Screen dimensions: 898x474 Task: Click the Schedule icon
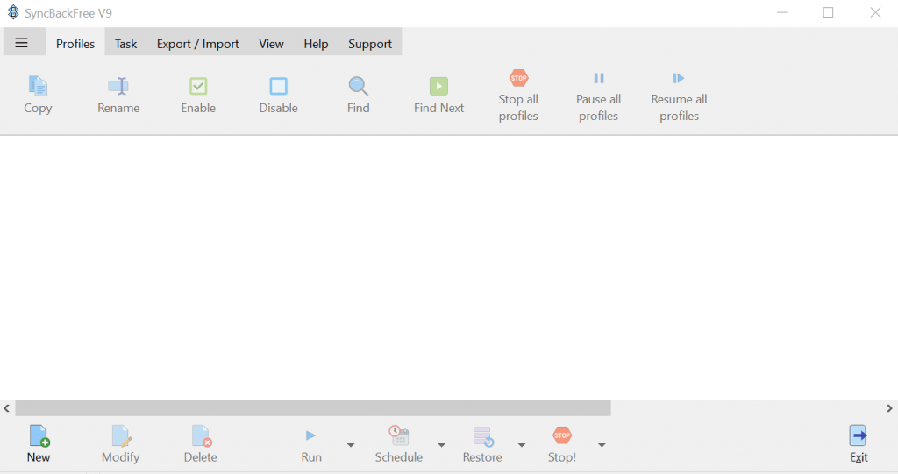[x=399, y=436]
